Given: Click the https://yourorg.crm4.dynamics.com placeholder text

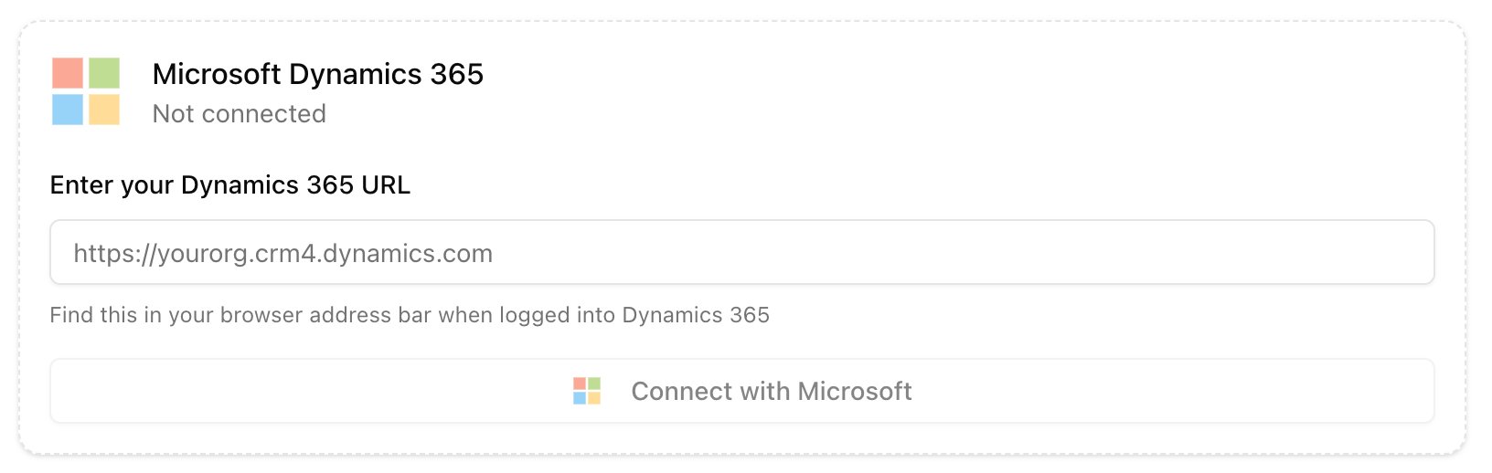Looking at the screenshot, I should [x=282, y=254].
